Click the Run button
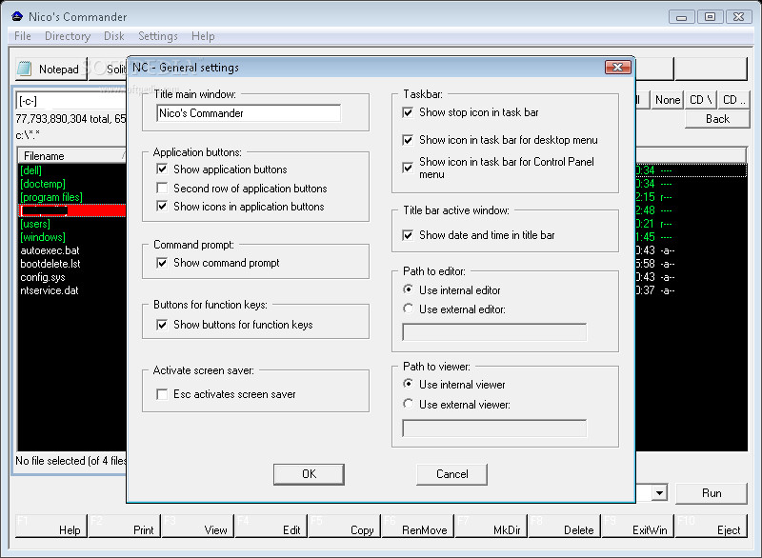 [712, 493]
